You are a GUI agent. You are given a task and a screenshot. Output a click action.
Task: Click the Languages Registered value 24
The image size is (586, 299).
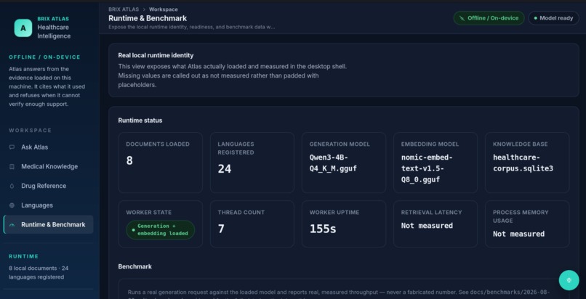(x=225, y=169)
